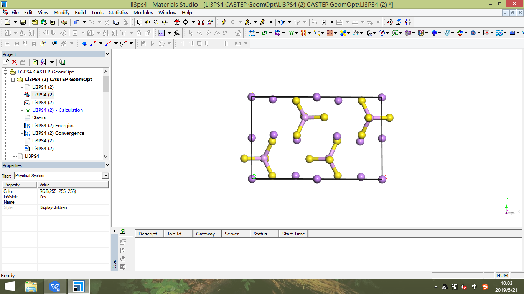
Task: Open the Filter dropdown showing Physical System
Action: click(x=105, y=176)
